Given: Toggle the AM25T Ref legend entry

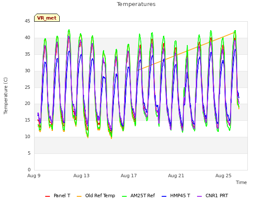Looking at the screenshot, I should [x=138, y=195].
